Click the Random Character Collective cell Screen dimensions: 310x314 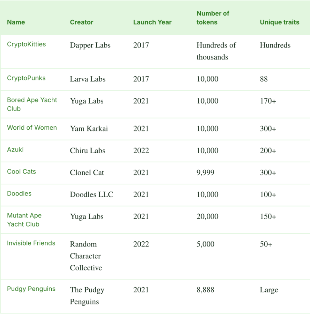pyautogui.click(x=86, y=256)
